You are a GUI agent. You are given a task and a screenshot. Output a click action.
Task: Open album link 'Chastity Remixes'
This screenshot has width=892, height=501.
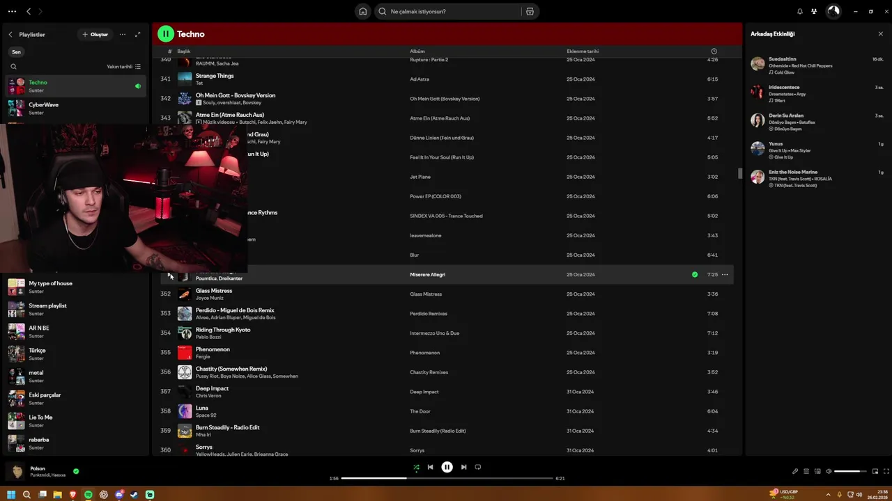429,372
